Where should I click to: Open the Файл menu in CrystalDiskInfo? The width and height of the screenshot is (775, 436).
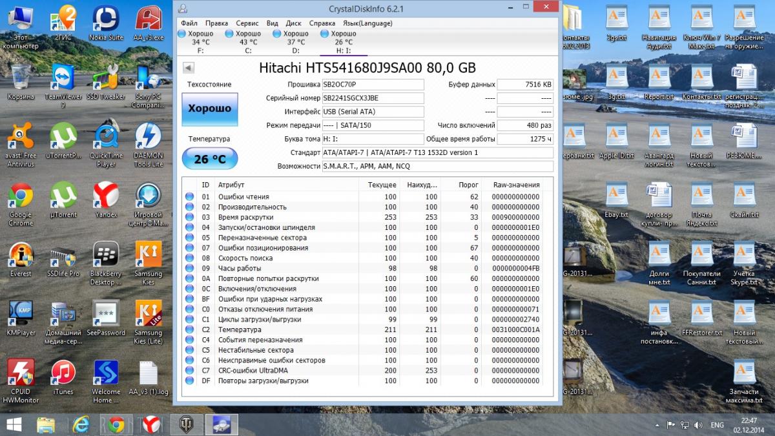[189, 23]
